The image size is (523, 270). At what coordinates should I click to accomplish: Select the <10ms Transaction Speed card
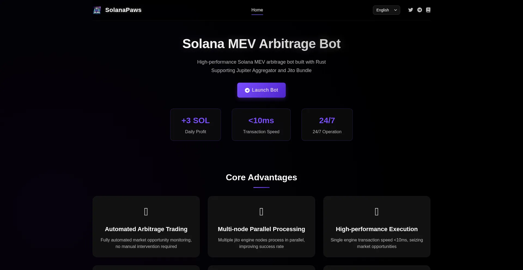click(261, 125)
